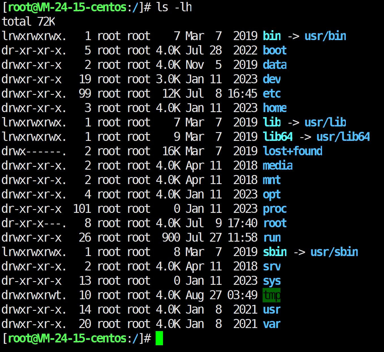The image size is (384, 352).
Task: Click the '03:49' time in tmp row
Action: (243, 295)
